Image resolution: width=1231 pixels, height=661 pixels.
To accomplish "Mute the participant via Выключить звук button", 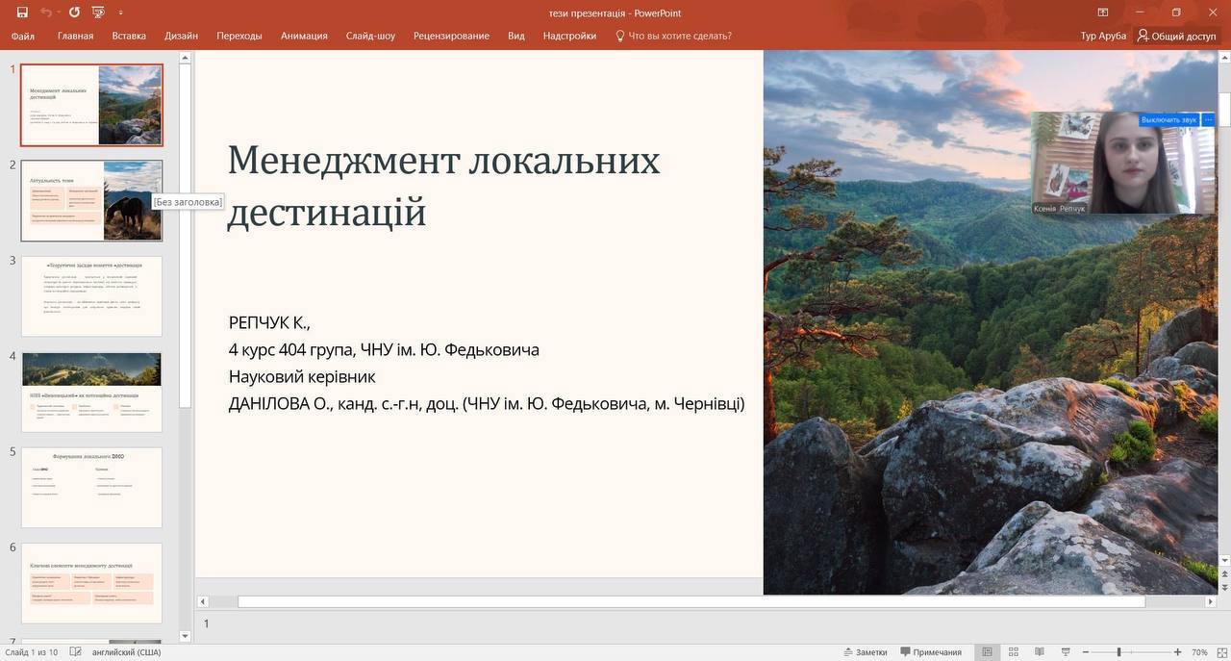I will (x=1168, y=119).
